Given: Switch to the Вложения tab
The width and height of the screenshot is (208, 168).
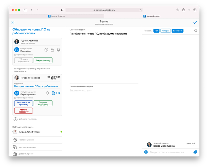Looking at the screenshot, I should [x=177, y=31].
